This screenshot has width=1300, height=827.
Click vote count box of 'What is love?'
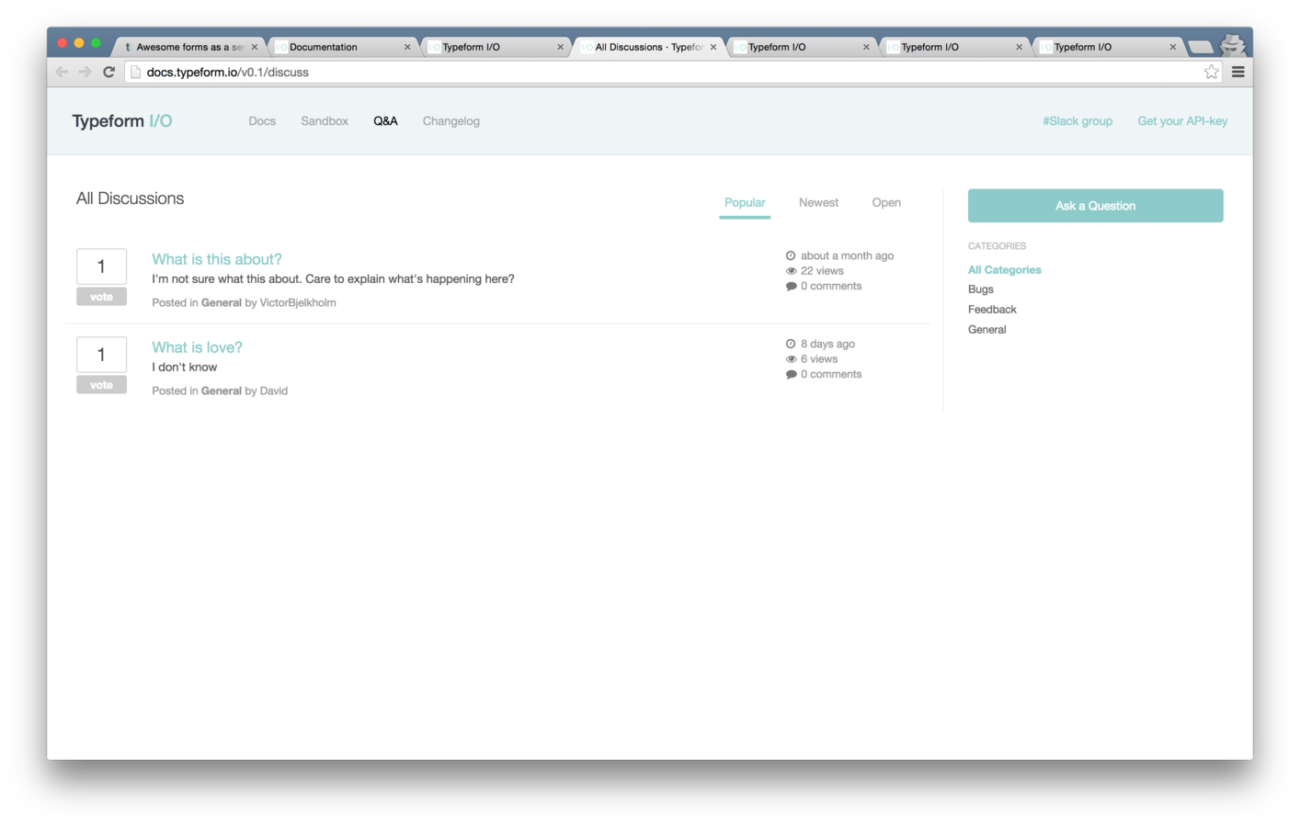[x=101, y=355]
